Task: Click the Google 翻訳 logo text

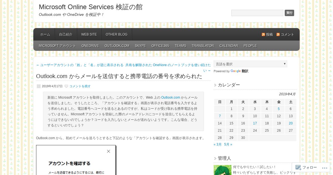Action: 239,71
